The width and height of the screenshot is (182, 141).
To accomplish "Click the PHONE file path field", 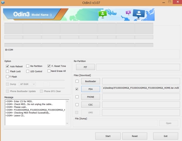I will coord(141,97).
